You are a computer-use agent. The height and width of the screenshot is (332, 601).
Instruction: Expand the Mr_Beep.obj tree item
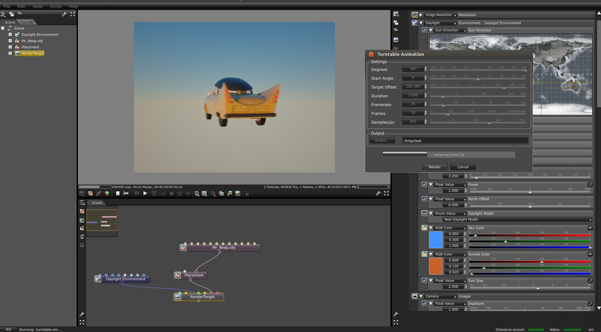click(10, 41)
